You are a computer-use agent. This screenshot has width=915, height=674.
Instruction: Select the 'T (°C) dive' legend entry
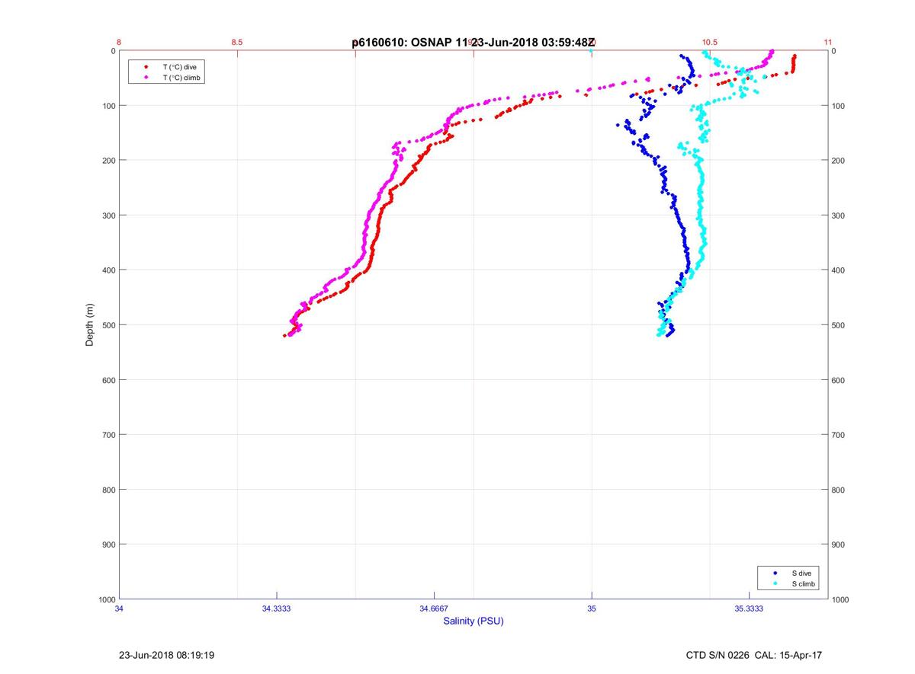coord(180,67)
